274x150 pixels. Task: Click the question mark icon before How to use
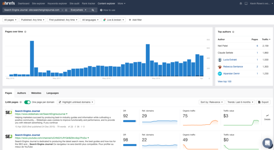(x=101, y=10)
